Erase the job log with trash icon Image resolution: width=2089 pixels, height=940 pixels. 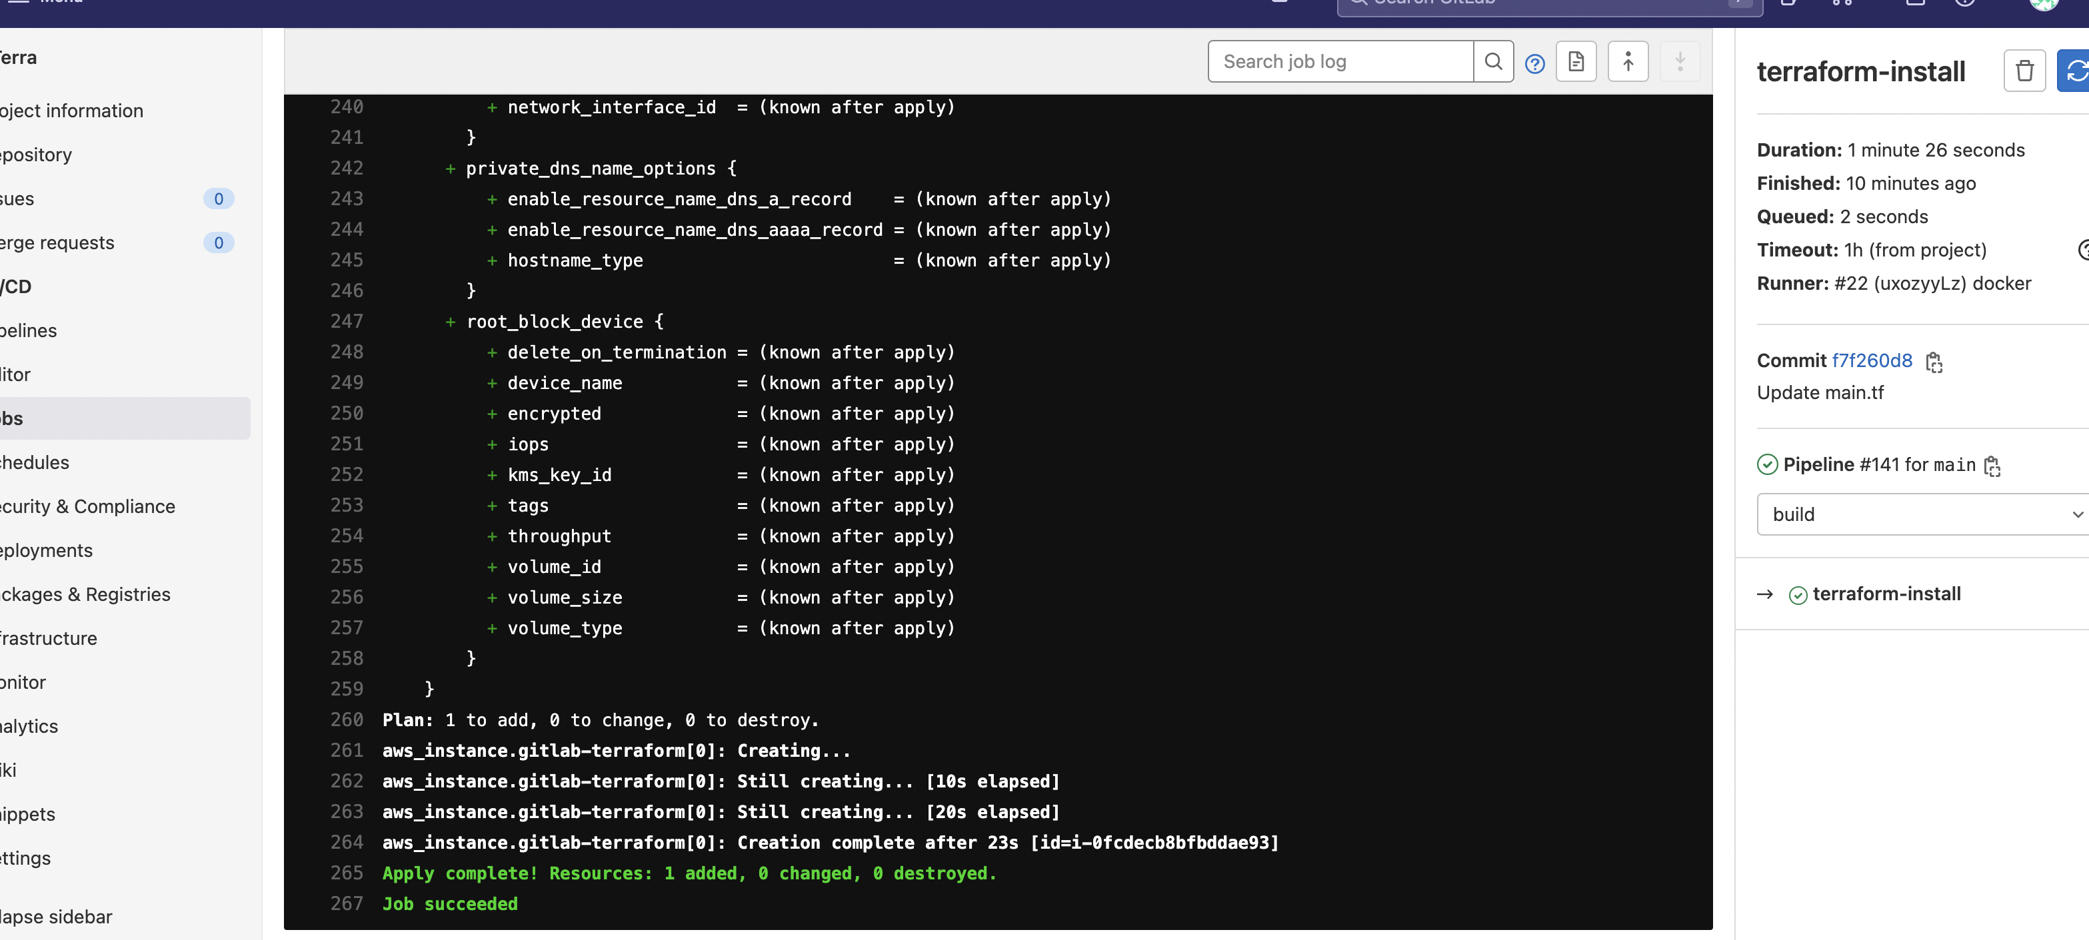(x=2024, y=71)
